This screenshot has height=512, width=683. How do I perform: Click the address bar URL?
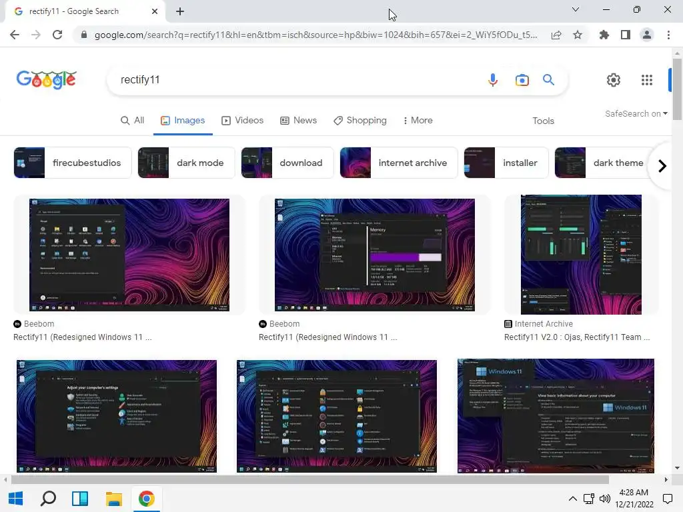click(315, 35)
